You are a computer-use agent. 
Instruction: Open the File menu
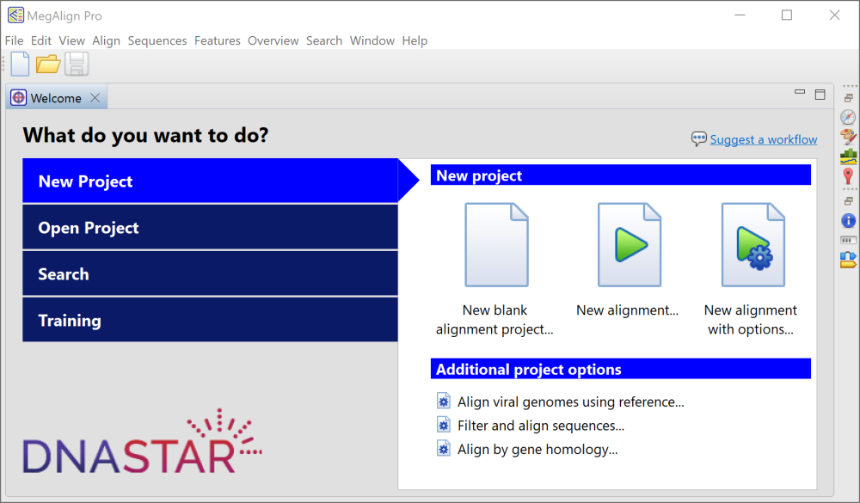coord(15,40)
